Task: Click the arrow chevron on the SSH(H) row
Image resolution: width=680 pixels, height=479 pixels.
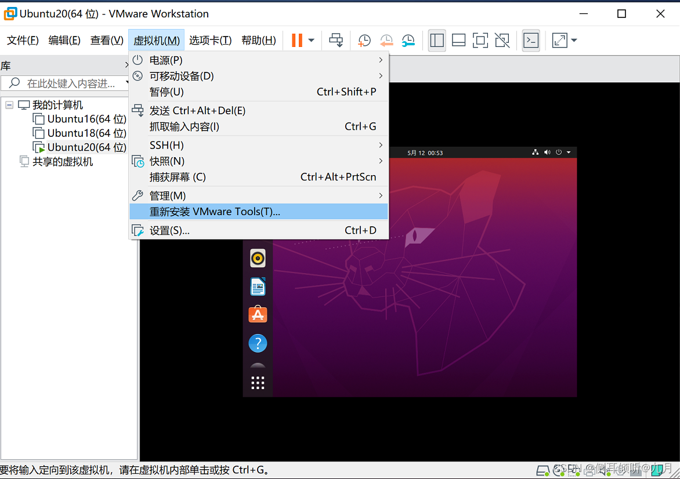Action: point(381,145)
